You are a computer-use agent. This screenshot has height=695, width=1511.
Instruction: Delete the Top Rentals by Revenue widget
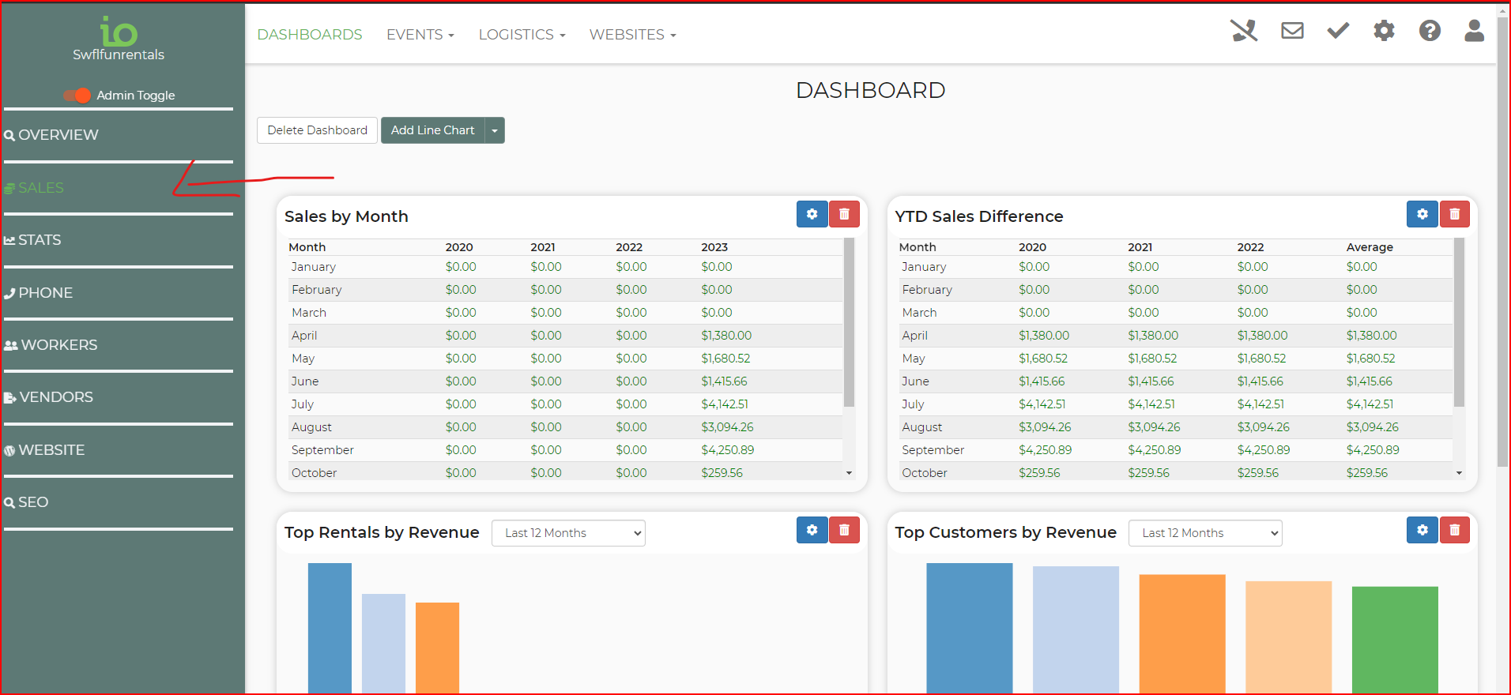[844, 530]
